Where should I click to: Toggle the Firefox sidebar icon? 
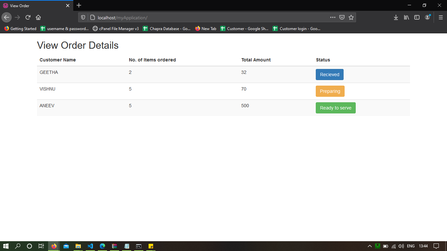coord(417,17)
